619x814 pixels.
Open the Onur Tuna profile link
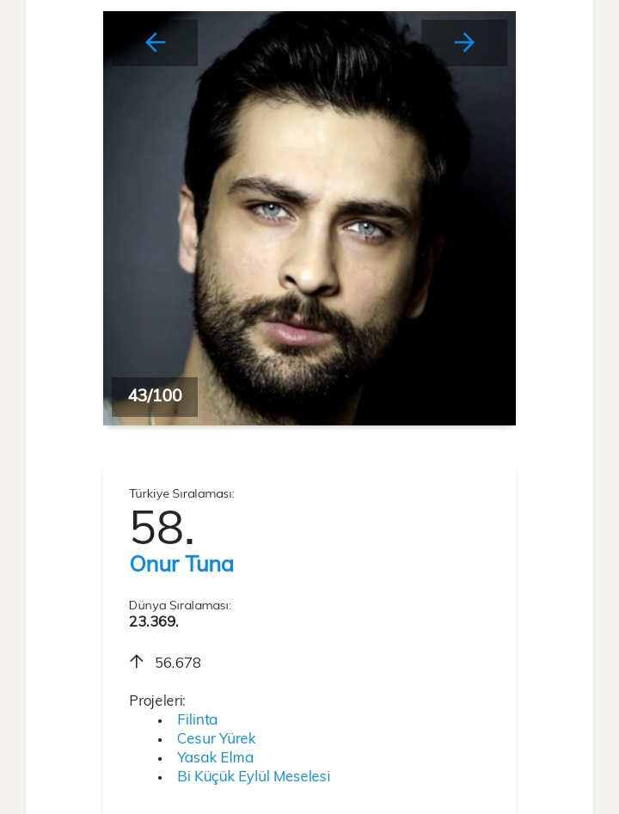point(181,564)
